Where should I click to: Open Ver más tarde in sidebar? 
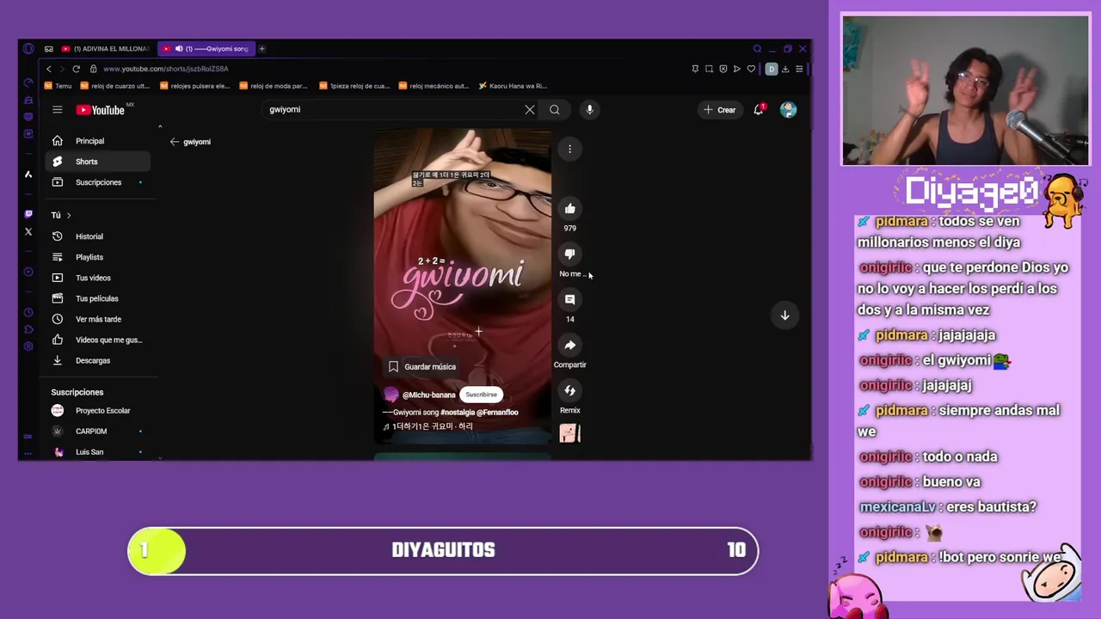[97, 319]
